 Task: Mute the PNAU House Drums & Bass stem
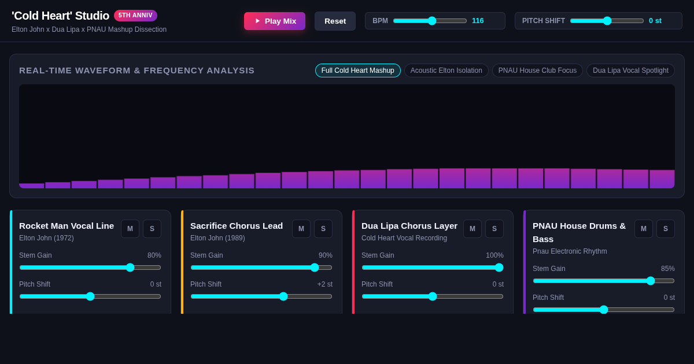pyautogui.click(x=644, y=229)
